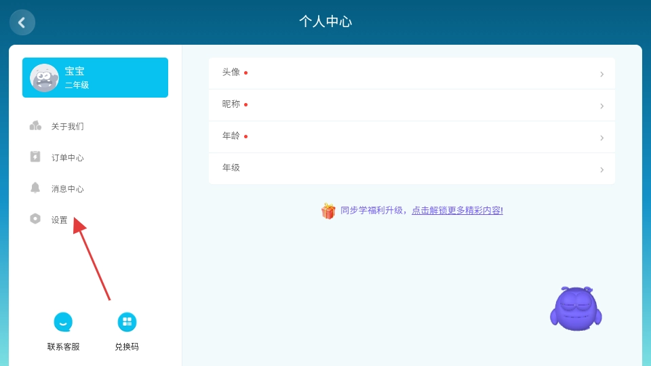The height and width of the screenshot is (366, 651).
Task: Click the 点击解锁更多精彩内容 link
Action: pyautogui.click(x=457, y=211)
